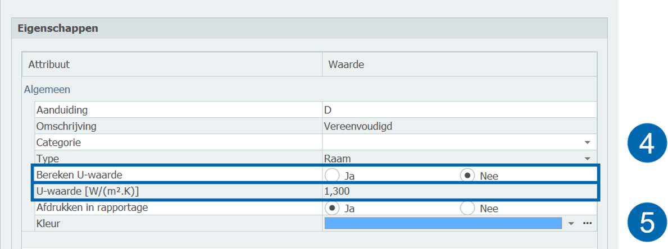The height and width of the screenshot is (249, 668).
Task: Select the Kleur attribute label
Action: point(48,223)
